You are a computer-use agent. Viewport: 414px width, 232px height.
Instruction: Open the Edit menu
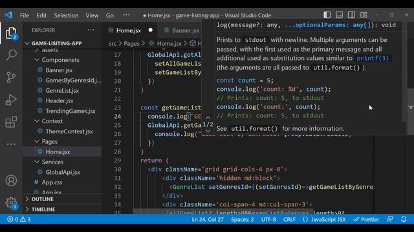(x=41, y=15)
